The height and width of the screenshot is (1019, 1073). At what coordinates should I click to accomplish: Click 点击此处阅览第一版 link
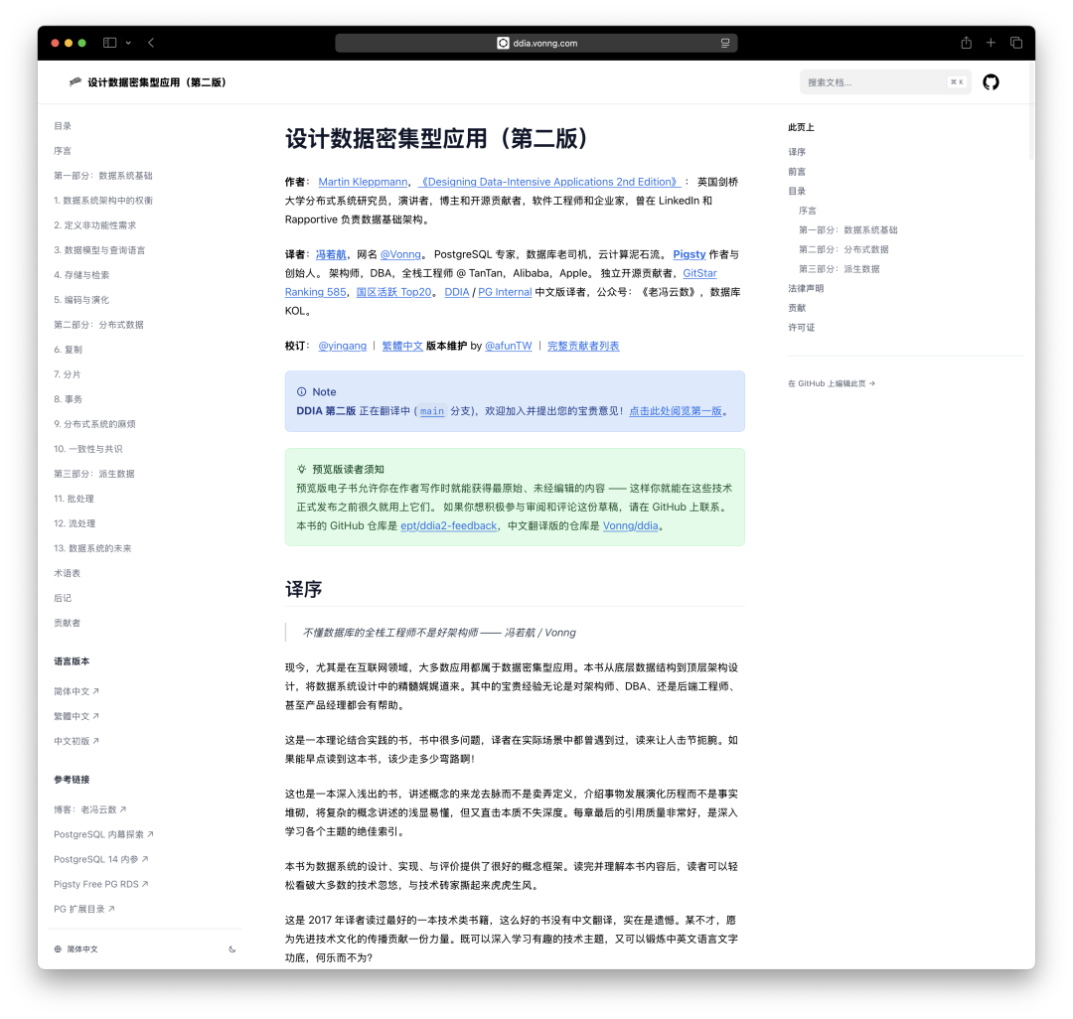676,411
